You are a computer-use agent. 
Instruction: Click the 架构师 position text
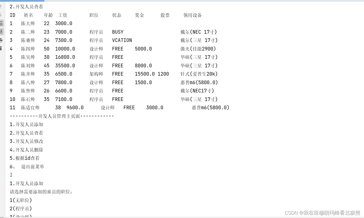click(x=96, y=74)
